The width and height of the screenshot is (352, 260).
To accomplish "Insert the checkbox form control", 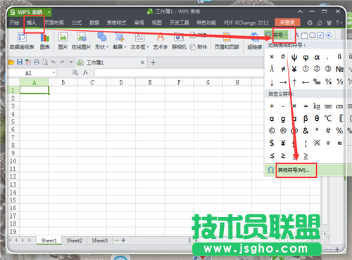I will click(x=320, y=35).
